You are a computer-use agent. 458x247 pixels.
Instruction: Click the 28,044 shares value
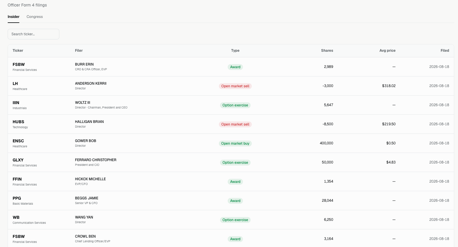click(x=328, y=201)
